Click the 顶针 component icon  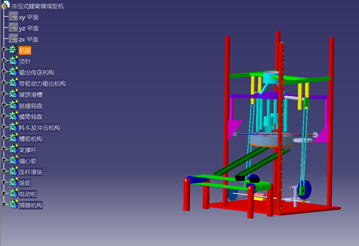click(13, 61)
